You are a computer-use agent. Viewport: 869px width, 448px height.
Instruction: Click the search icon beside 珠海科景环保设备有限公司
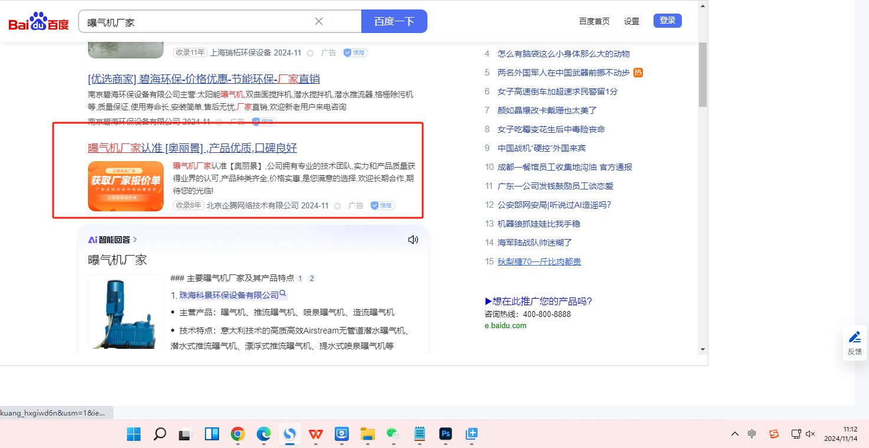283,294
